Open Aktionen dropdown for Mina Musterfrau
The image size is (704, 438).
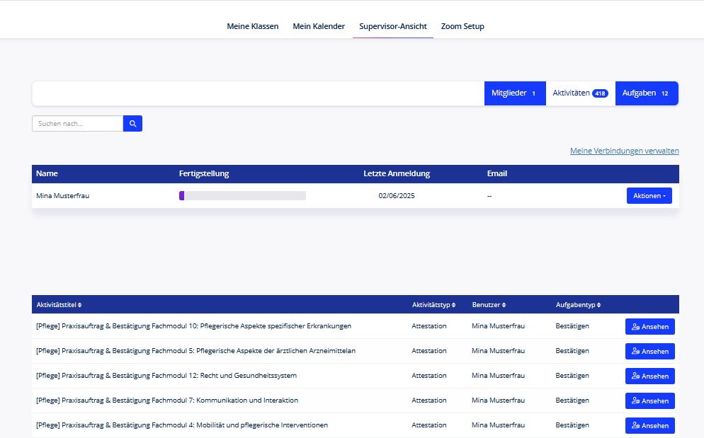[x=649, y=196]
